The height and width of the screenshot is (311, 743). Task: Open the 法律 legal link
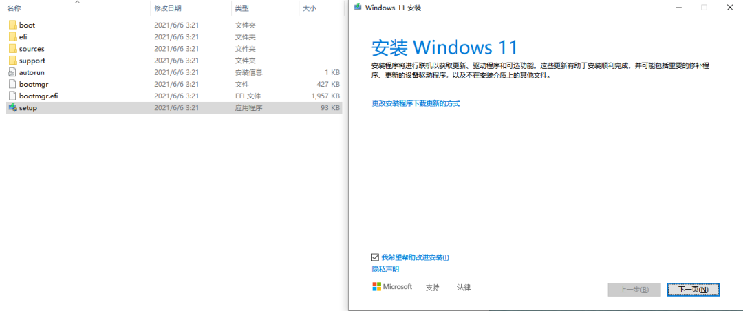[x=464, y=288]
